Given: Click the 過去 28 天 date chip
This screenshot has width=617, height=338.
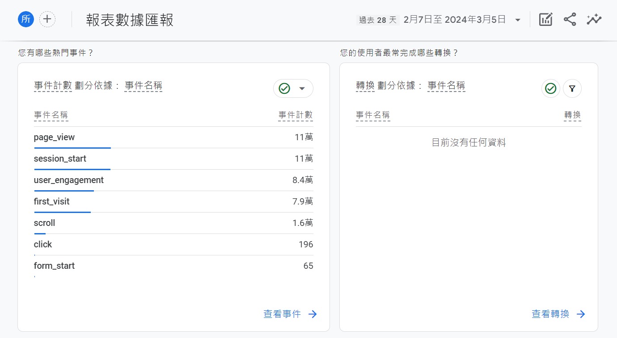Looking at the screenshot, I should click(x=378, y=20).
